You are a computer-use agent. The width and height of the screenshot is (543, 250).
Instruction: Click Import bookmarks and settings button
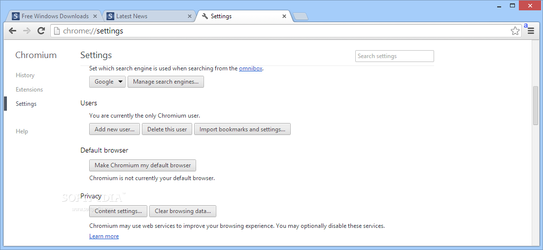point(242,129)
